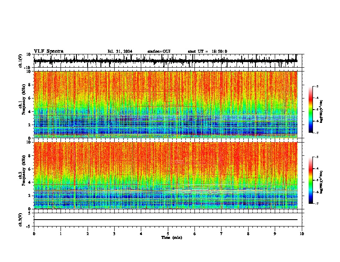Click the ch.2 spectrogram color scale bar
340x262 pixels.
point(311,180)
